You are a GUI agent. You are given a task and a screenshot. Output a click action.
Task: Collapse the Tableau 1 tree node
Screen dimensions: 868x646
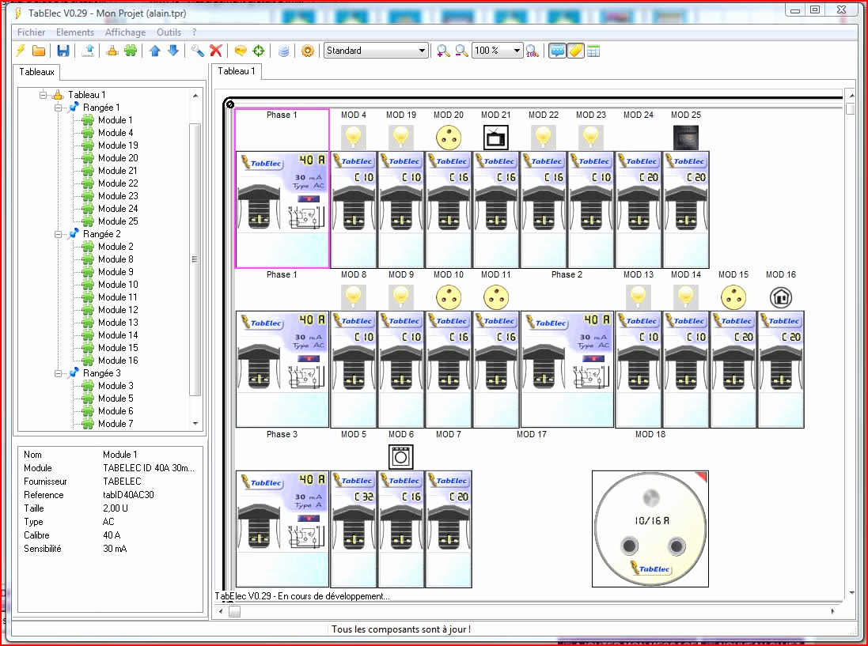44,95
